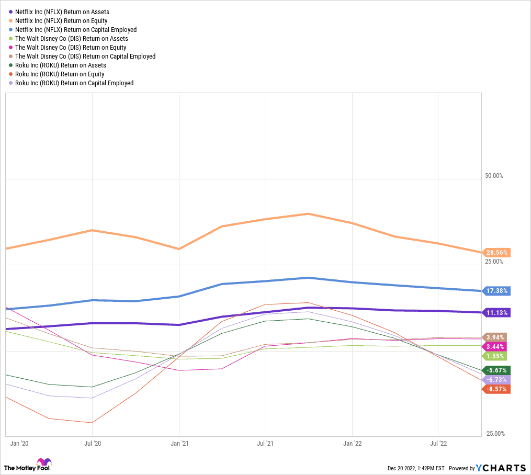This screenshot has width=531, height=475.
Task: Toggle the Disney Return on Capital Employed legend entry
Action: (x=85, y=56)
